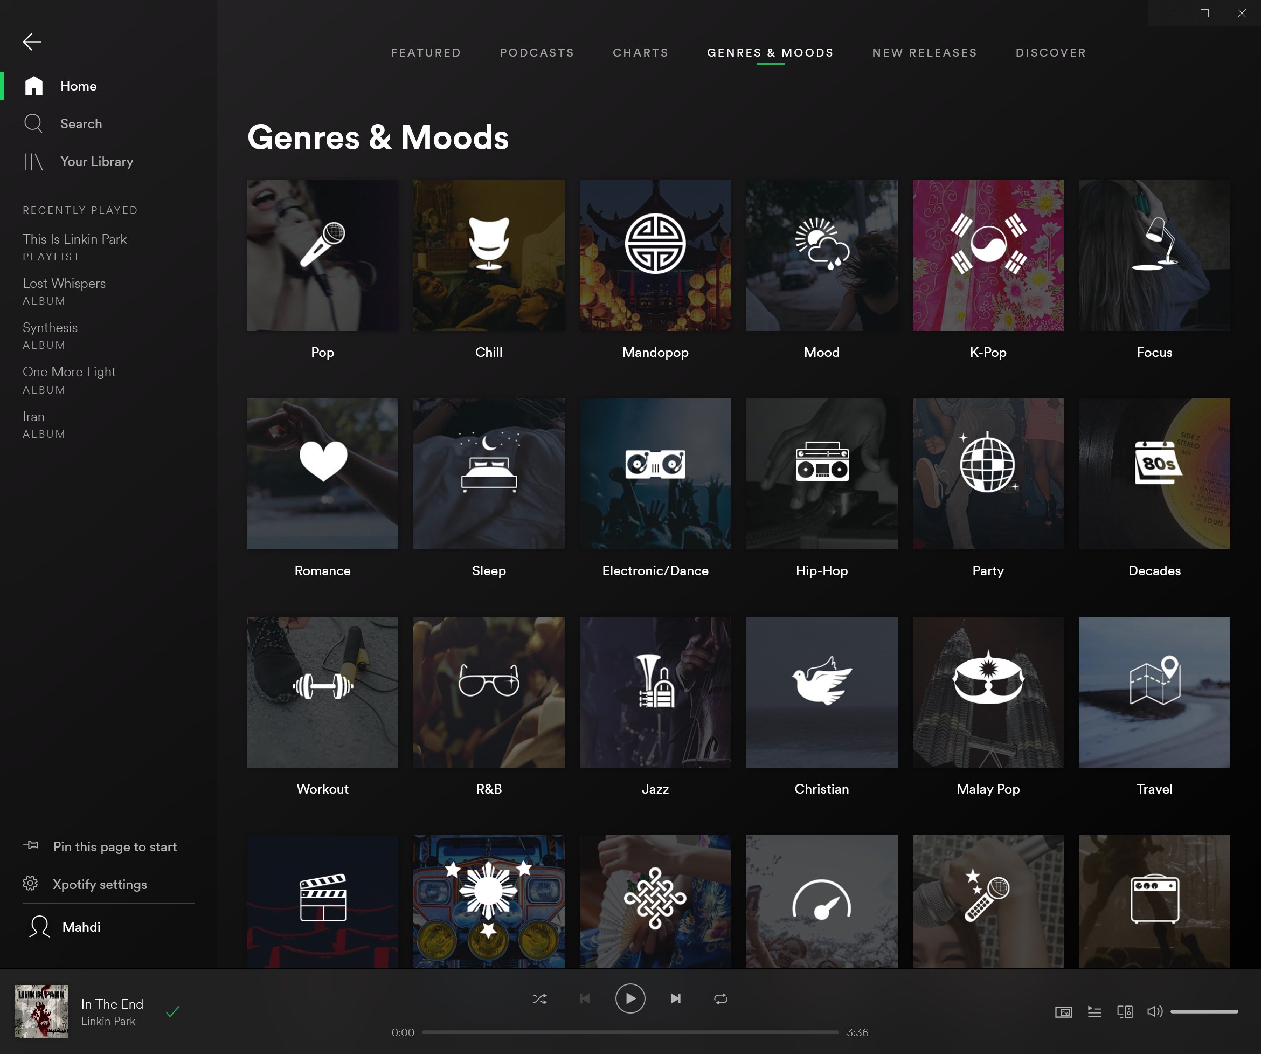Click Pin this page to start
Viewport: 1261px width, 1054px height.
114,846
